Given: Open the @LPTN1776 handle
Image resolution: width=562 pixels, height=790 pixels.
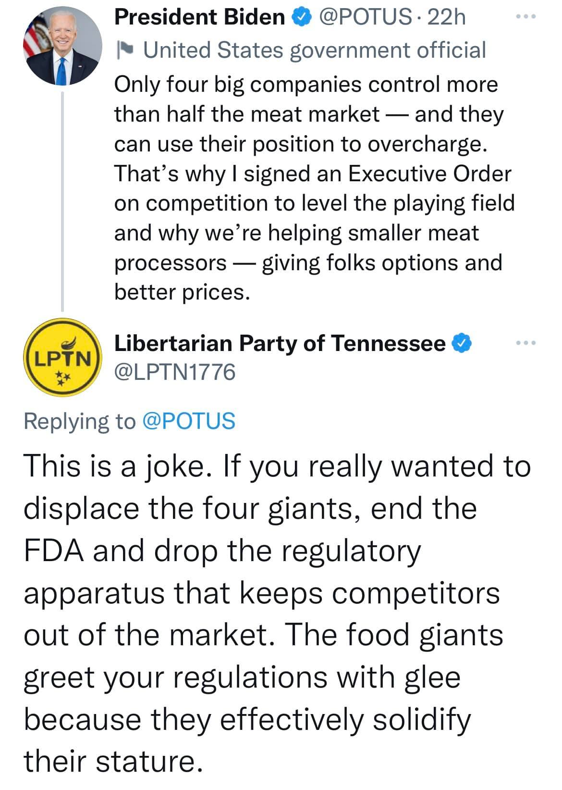Looking at the screenshot, I should pyautogui.click(x=175, y=372).
